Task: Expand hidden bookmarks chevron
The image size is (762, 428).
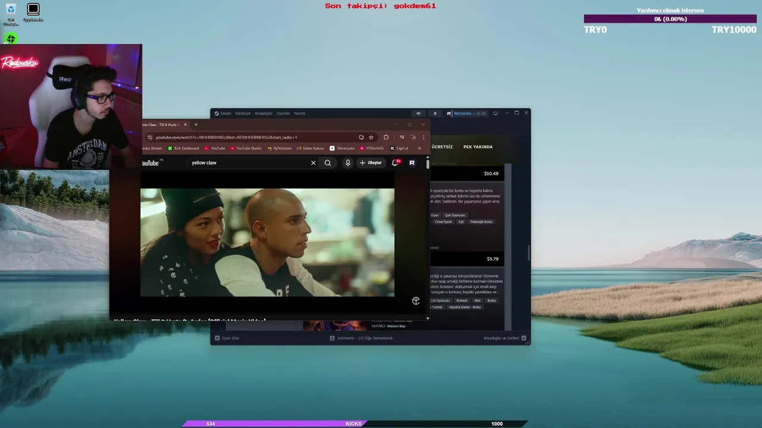Action: [x=419, y=149]
